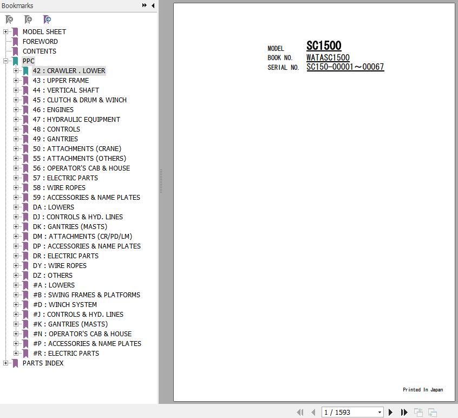Screen dimensions: 458x418
Task: Open DM : ATTACHMENTS (CR/PD/LM) bookmark
Action: coord(82,236)
